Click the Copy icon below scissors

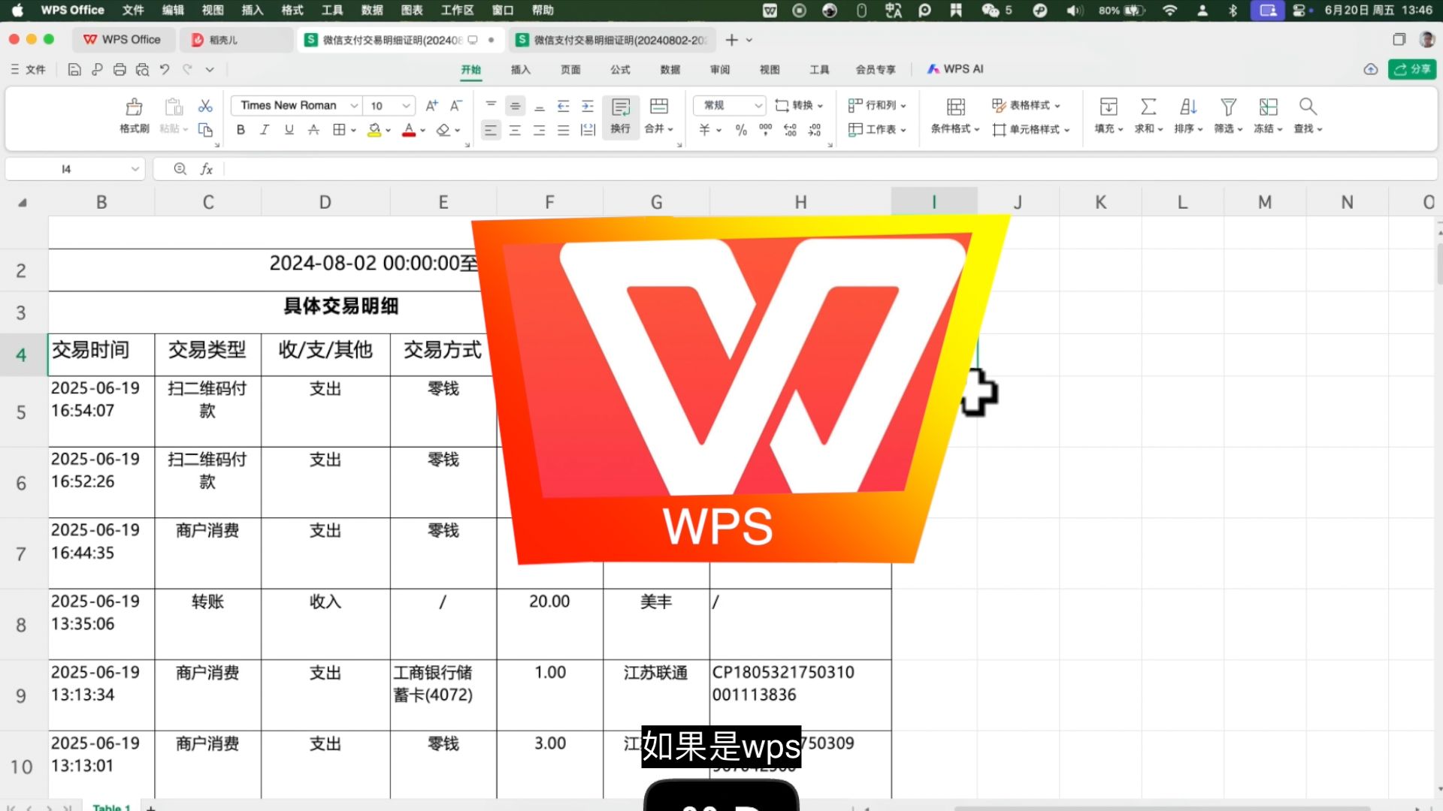pos(205,129)
